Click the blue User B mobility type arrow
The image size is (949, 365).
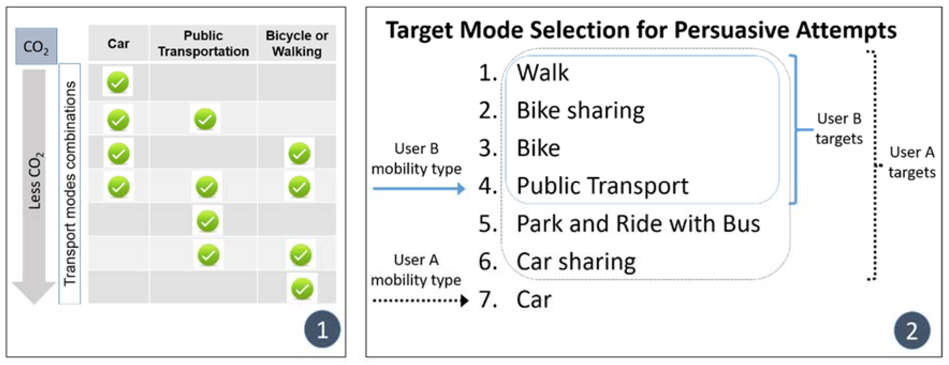419,189
